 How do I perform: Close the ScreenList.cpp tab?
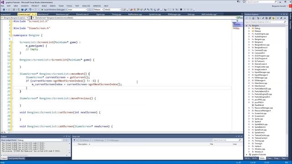pos(36,14)
